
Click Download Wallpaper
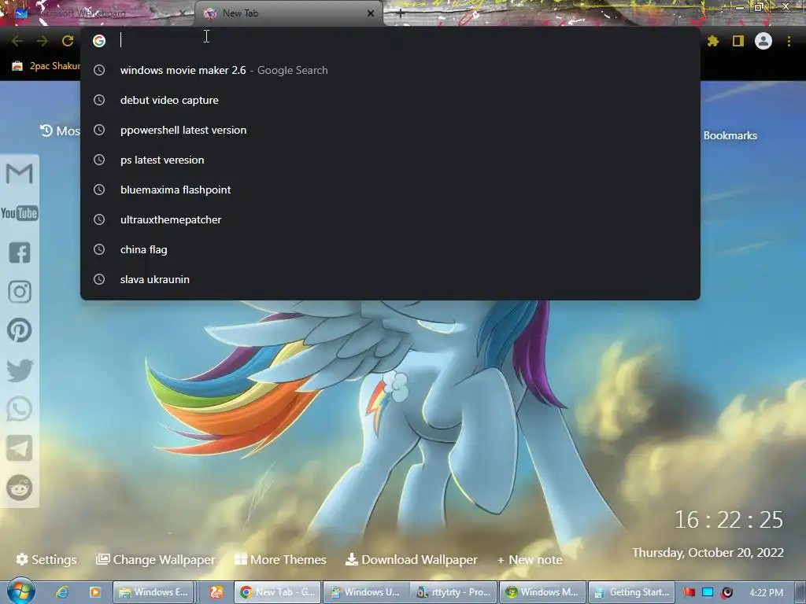(x=411, y=559)
